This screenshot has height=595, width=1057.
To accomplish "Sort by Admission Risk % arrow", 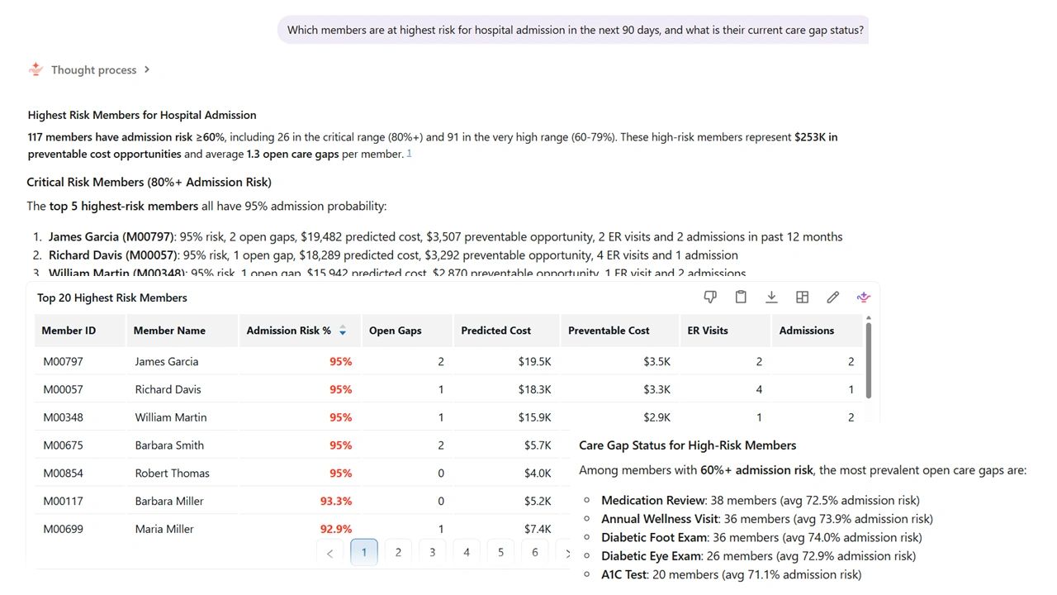I will (x=343, y=331).
